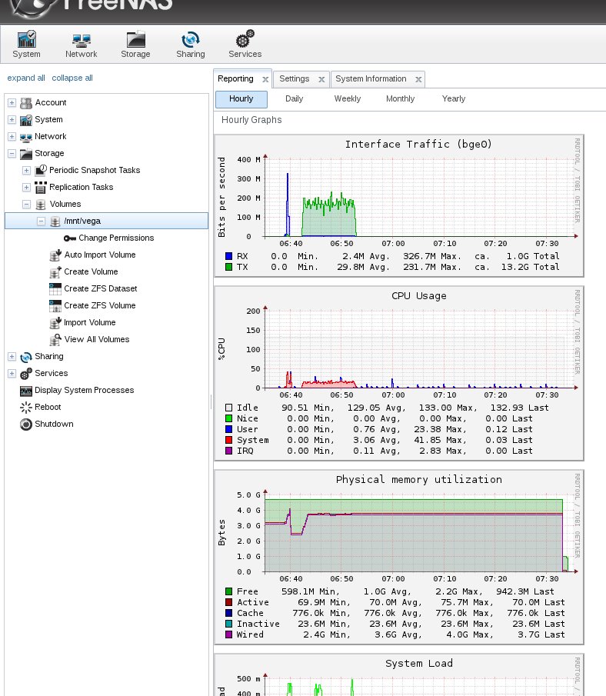
Task: Click the Change Permissions key icon
Action: (x=70, y=238)
